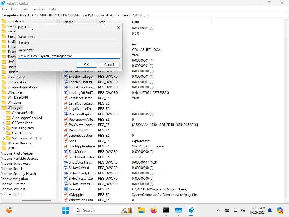Show hidden system tray icons

coord(218,210)
